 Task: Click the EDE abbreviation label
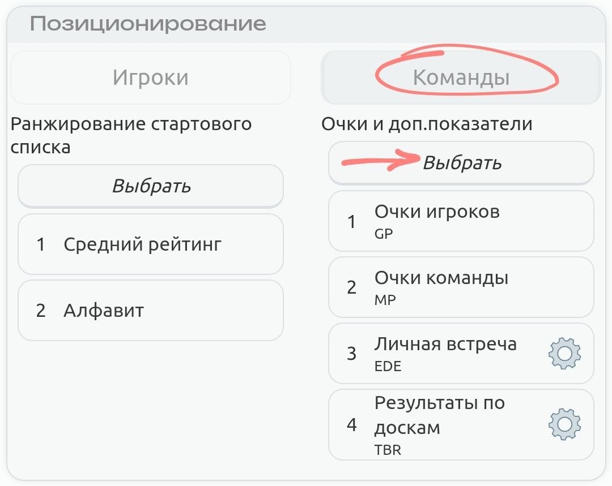coord(388,366)
